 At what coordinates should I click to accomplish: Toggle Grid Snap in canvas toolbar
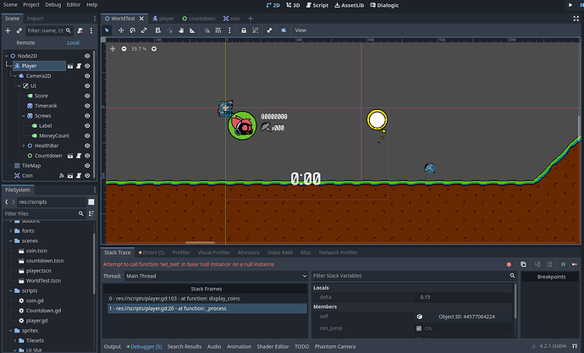coord(218,30)
